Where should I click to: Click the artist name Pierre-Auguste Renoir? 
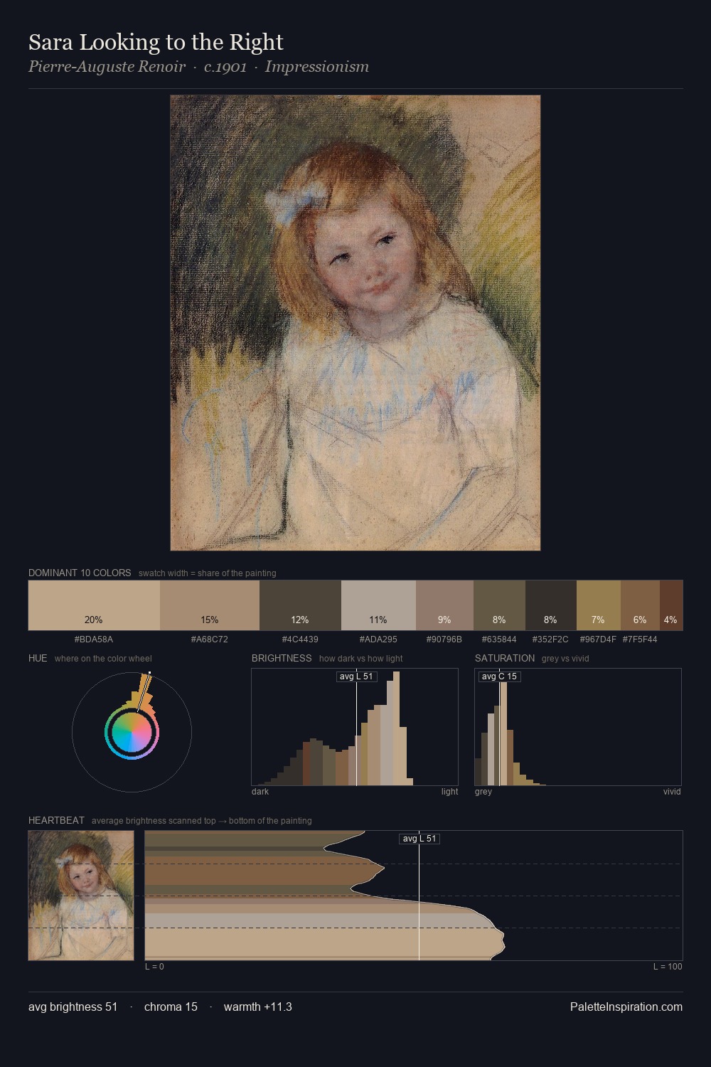coord(107,67)
